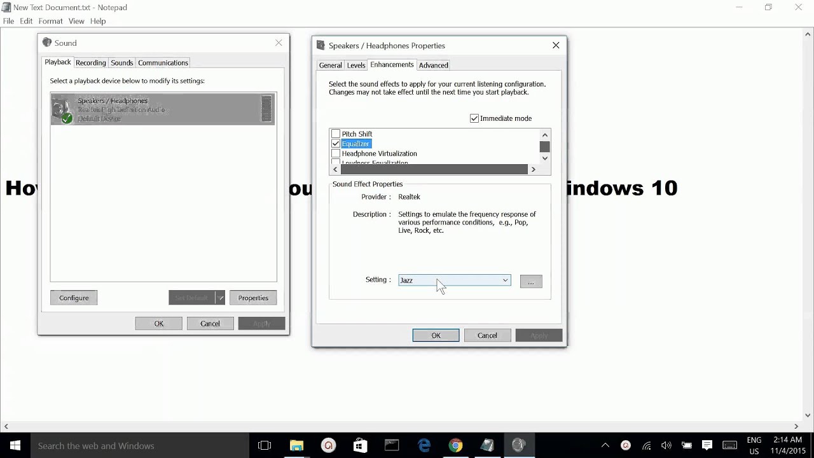
Task: Click Notepad's horizontal scroll right arrow
Action: point(796,426)
